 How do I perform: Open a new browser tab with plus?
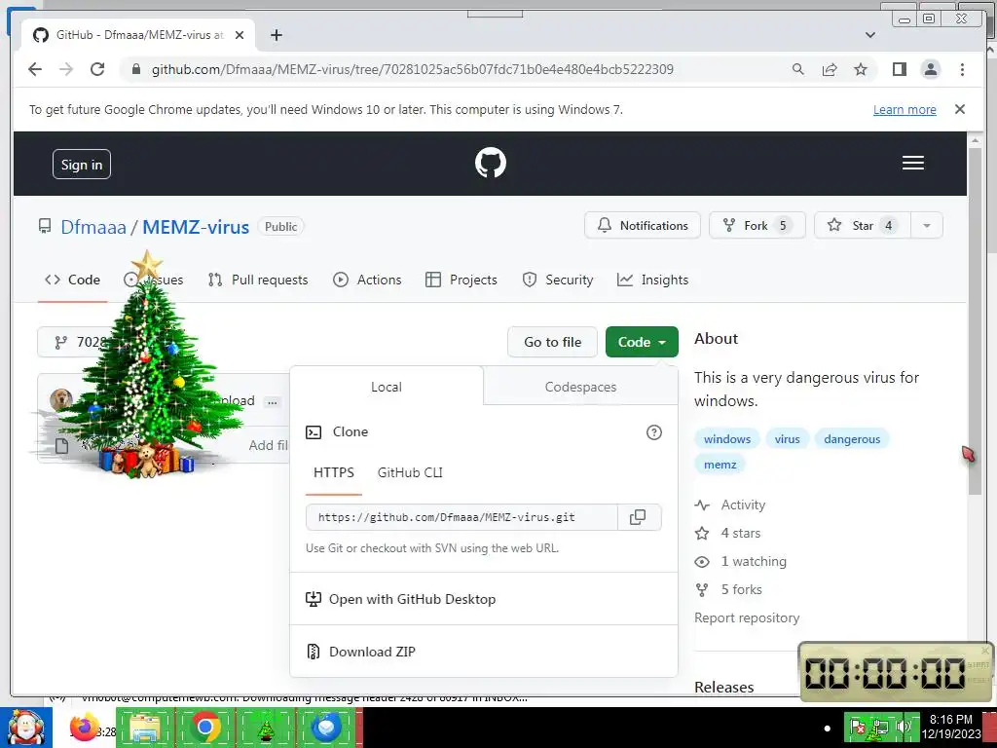[x=276, y=35]
